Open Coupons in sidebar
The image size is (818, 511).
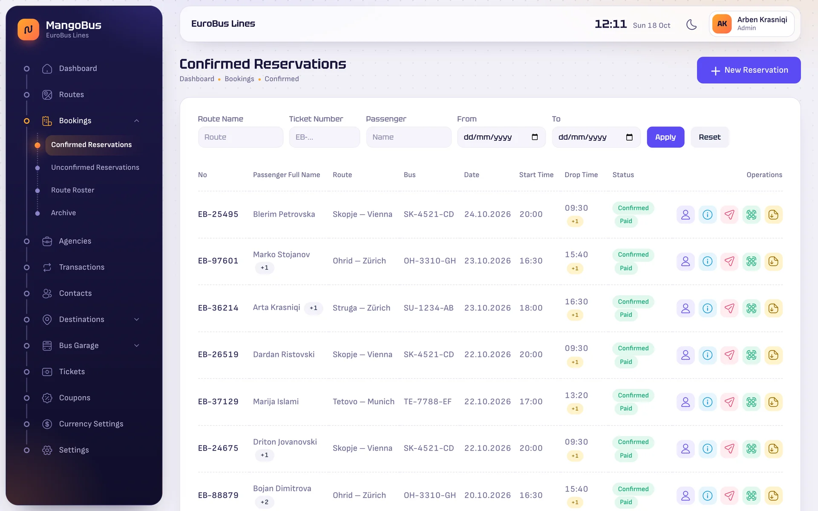click(75, 398)
